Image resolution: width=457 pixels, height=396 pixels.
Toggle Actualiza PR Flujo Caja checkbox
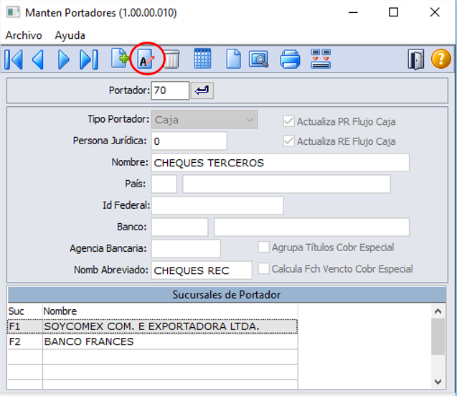288,121
